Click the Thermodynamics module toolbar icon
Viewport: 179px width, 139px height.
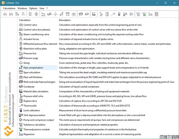pyautogui.click(x=144, y=14)
